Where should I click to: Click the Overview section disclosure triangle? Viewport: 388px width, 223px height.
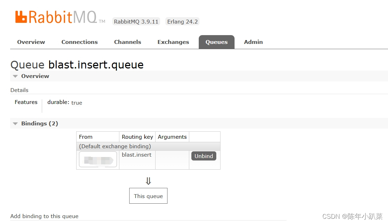pos(15,76)
